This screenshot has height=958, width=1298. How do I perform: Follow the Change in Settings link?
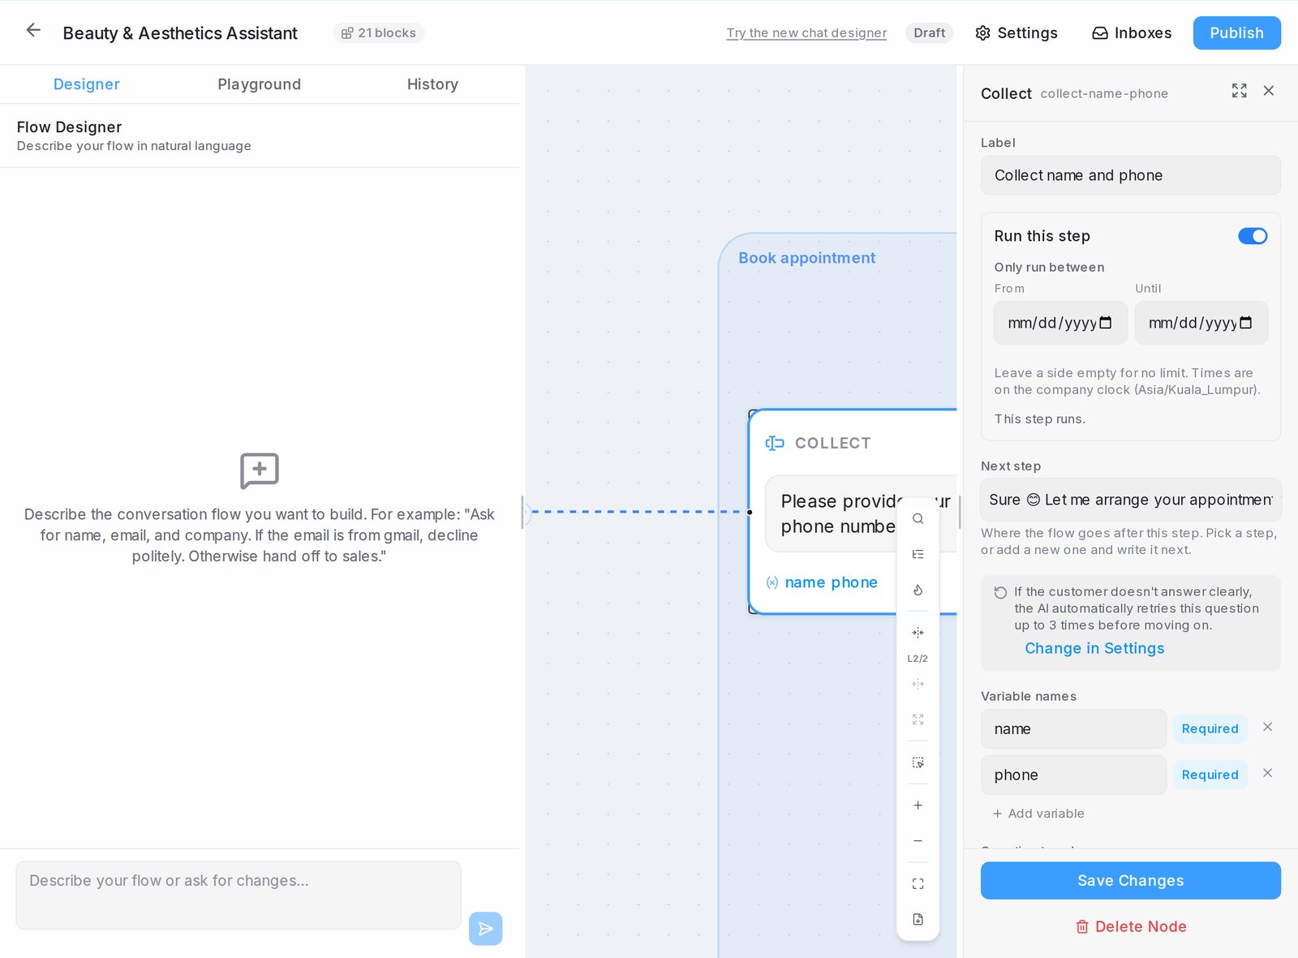[x=1094, y=648]
